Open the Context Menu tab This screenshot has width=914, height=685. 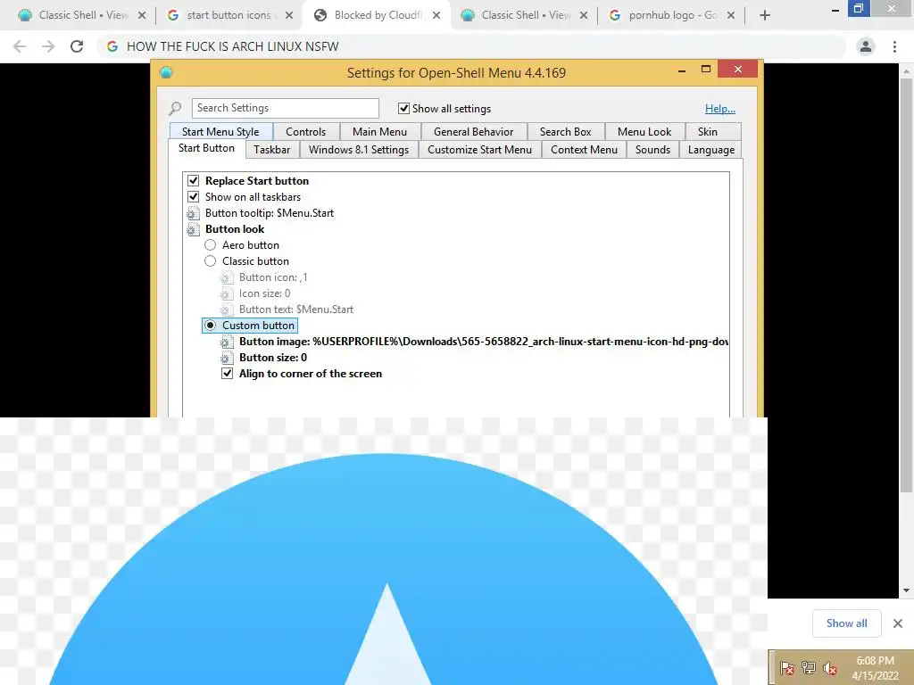pos(584,150)
